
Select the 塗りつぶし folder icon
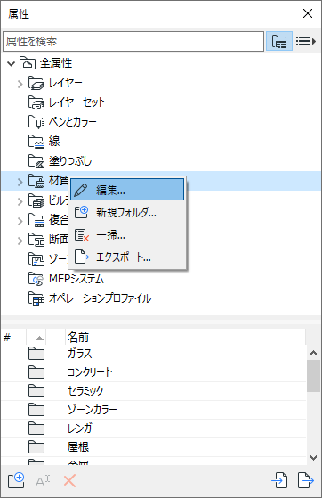[36, 161]
